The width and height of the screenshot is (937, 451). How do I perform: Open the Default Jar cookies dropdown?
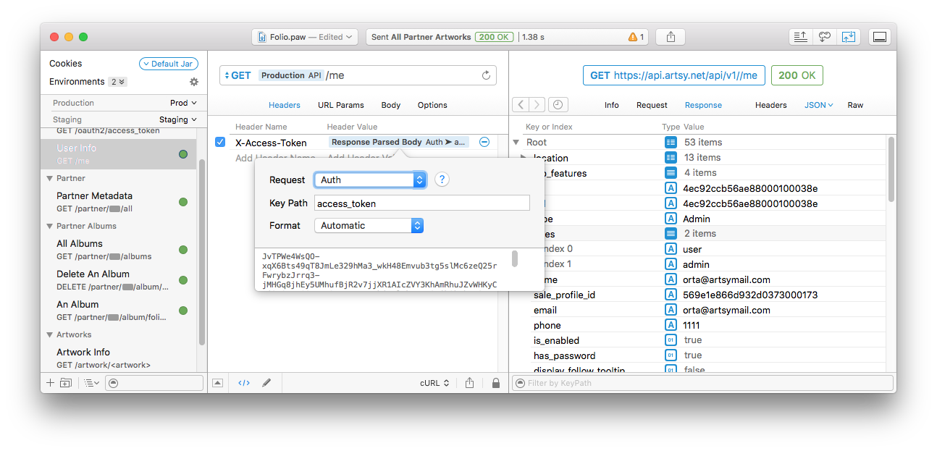(169, 64)
